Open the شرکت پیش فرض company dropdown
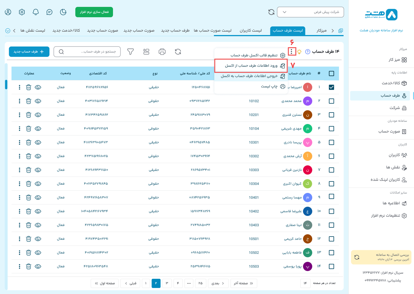 click(310, 12)
